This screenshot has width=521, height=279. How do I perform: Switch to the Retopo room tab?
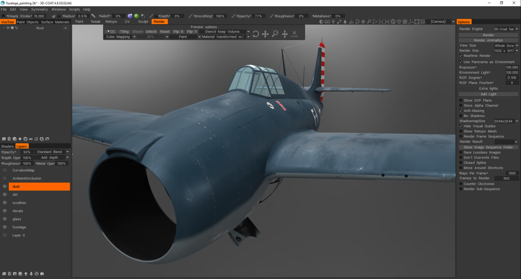tap(111, 22)
